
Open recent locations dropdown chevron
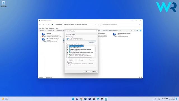(46, 25)
